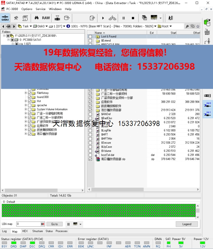
Task: Click the Legend button
Action: click(x=187, y=224)
